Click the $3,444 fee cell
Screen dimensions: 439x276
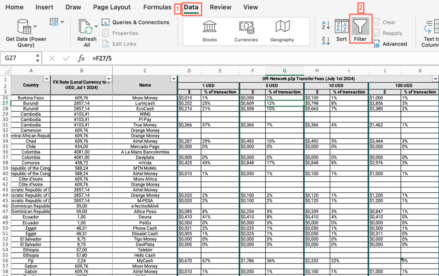coord(385,141)
